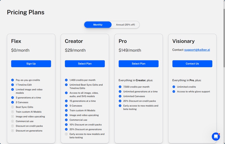The width and height of the screenshot is (225, 144).
Task: Click X icon beside Flex Commercial use
Action: pos(13,121)
